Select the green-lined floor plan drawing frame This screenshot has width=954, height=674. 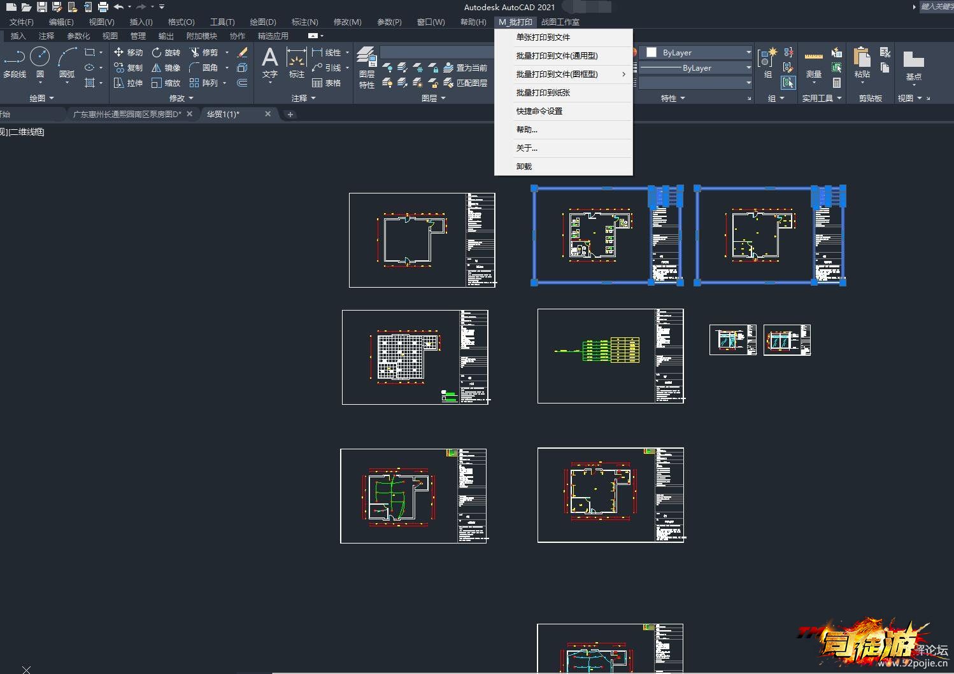[413, 496]
